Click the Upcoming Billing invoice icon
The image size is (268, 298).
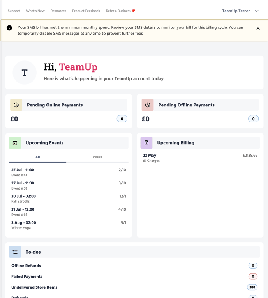coord(146,143)
